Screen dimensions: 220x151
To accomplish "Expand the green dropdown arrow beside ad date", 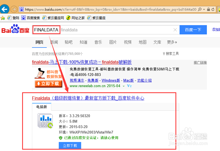I will (124, 86).
